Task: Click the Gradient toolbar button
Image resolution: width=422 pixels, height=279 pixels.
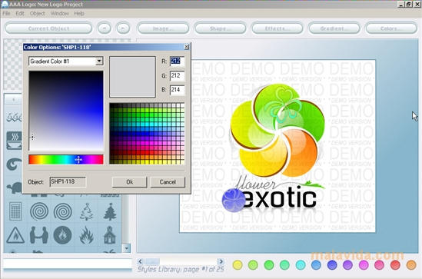Action: [x=334, y=28]
